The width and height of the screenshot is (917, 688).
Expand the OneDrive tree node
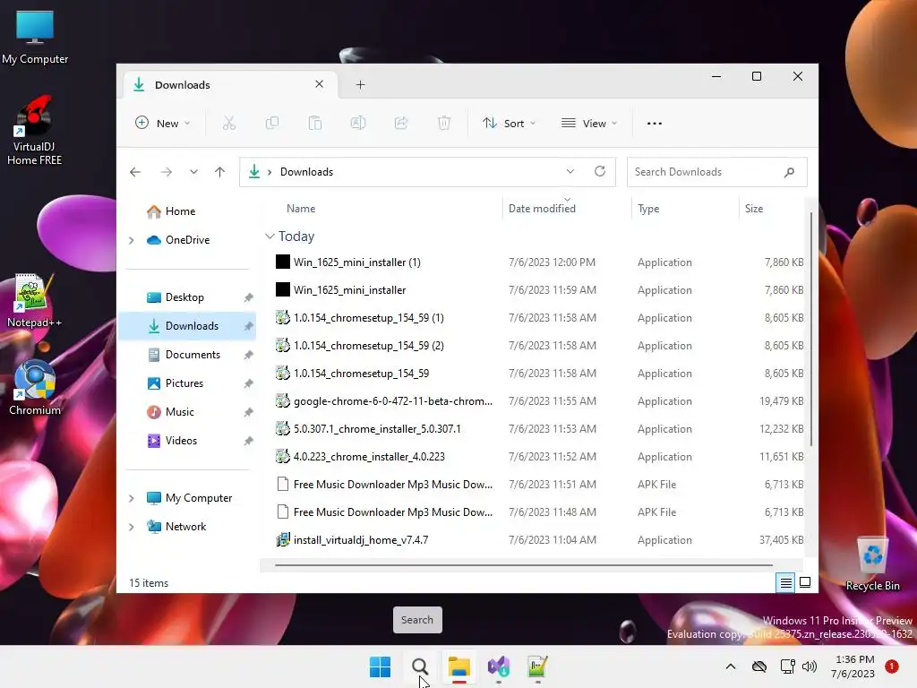point(132,240)
